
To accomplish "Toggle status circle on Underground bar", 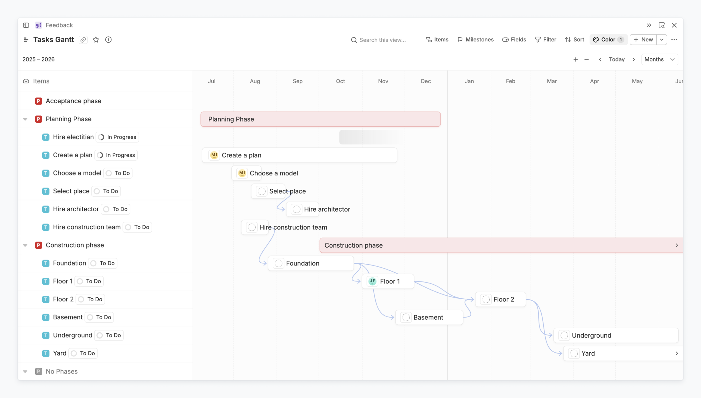I will [x=564, y=335].
